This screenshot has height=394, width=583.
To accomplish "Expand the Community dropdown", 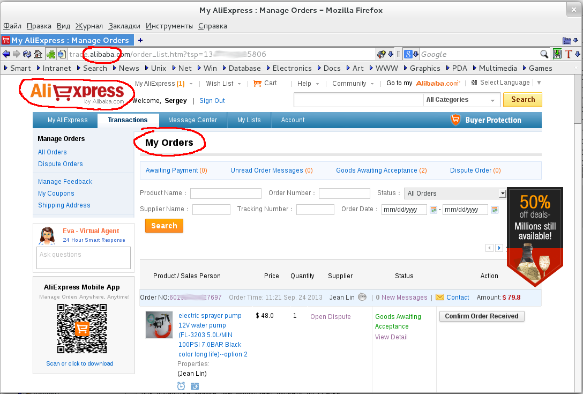I will pyautogui.click(x=372, y=84).
